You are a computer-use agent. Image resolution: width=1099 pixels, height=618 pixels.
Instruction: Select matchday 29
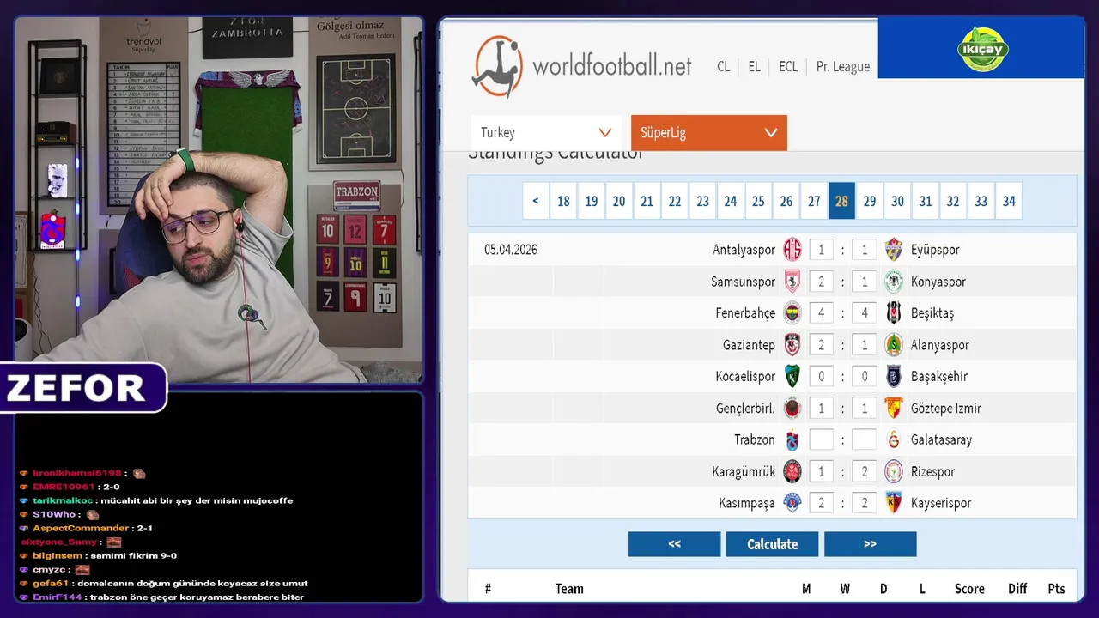870,201
